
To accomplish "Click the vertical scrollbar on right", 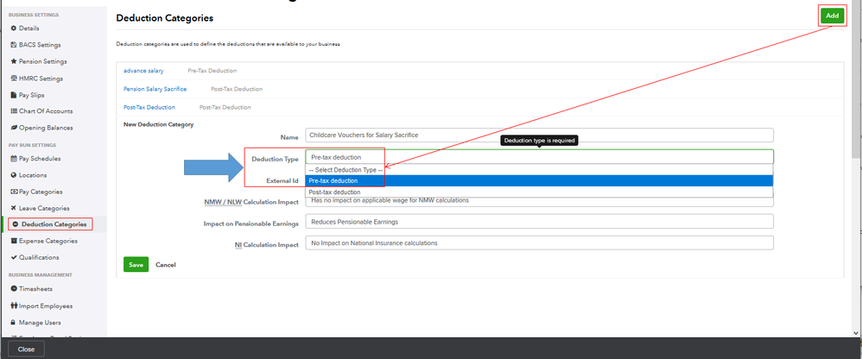I will [856, 80].
